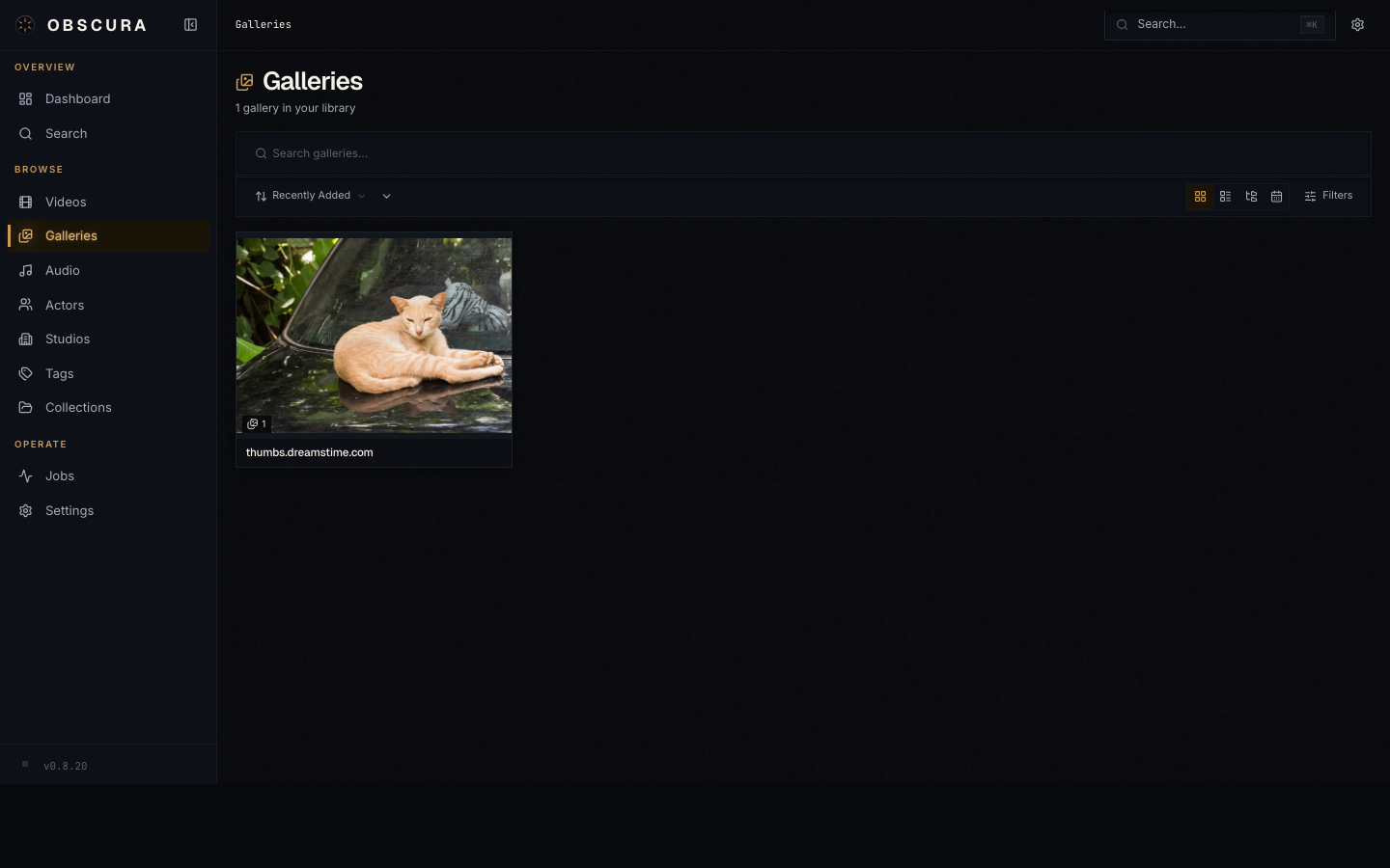Viewport: 1390px width, 868px height.
Task: Open Studios section
Action: tap(108, 339)
